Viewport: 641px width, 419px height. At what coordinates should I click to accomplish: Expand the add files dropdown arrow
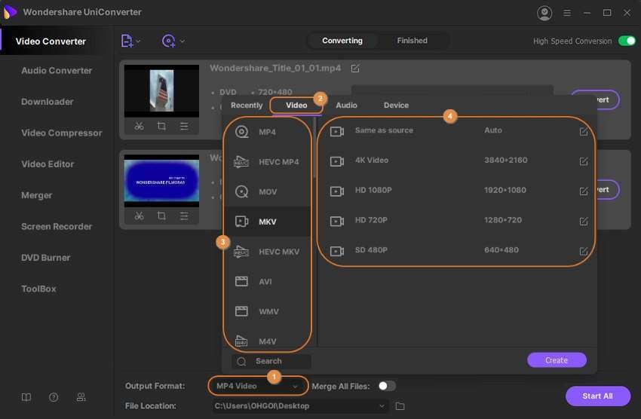pyautogui.click(x=138, y=41)
